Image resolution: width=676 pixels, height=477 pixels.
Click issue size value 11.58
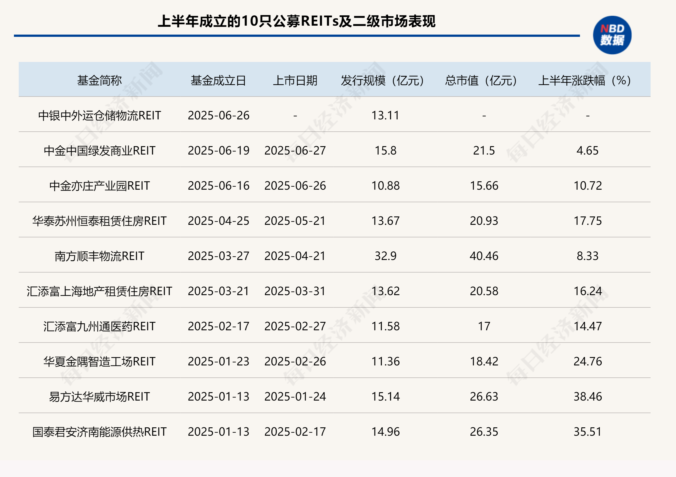(x=385, y=326)
